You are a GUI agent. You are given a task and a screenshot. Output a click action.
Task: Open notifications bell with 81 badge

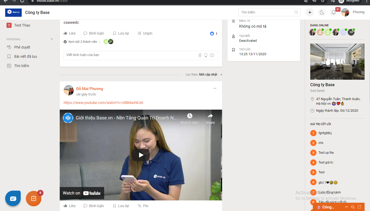click(334, 12)
